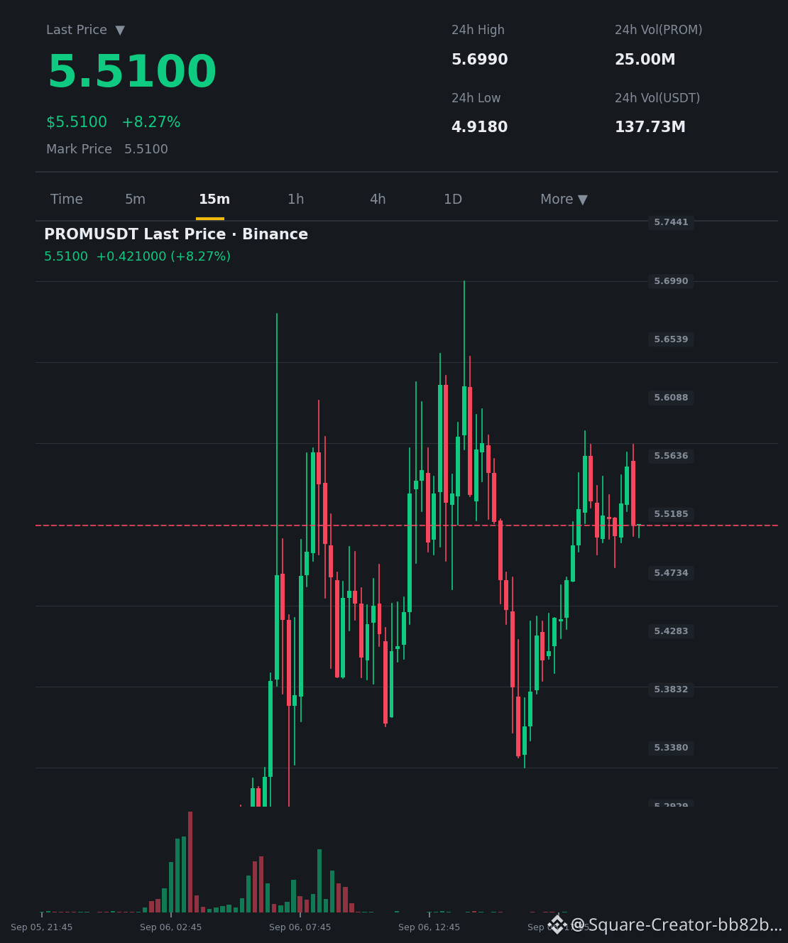
Task: Click the Mark Price label
Action: point(79,149)
